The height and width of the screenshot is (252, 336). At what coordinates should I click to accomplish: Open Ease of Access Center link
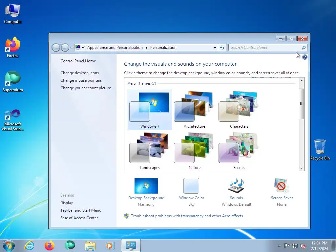tap(79, 218)
